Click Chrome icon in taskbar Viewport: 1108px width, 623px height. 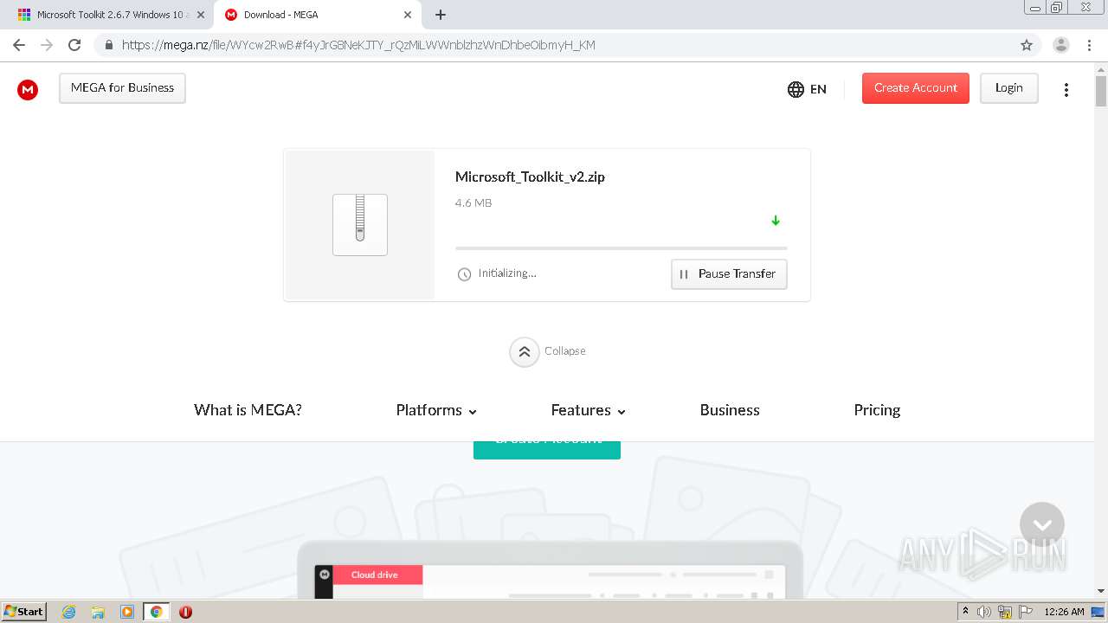(x=156, y=612)
